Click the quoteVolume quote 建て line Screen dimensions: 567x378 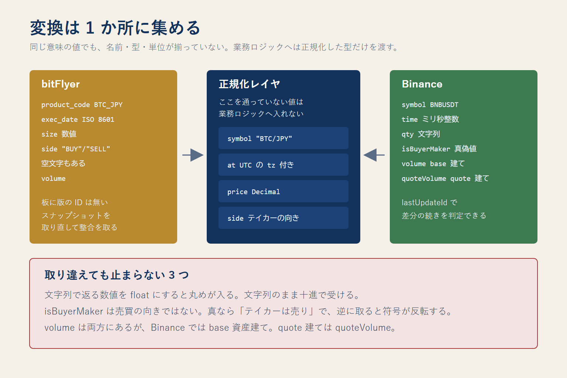(446, 178)
